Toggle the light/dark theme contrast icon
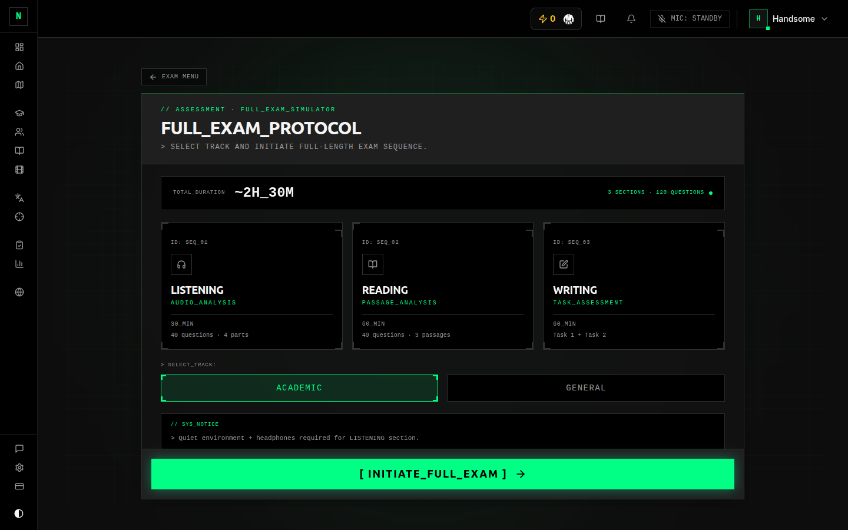 pos(19,514)
